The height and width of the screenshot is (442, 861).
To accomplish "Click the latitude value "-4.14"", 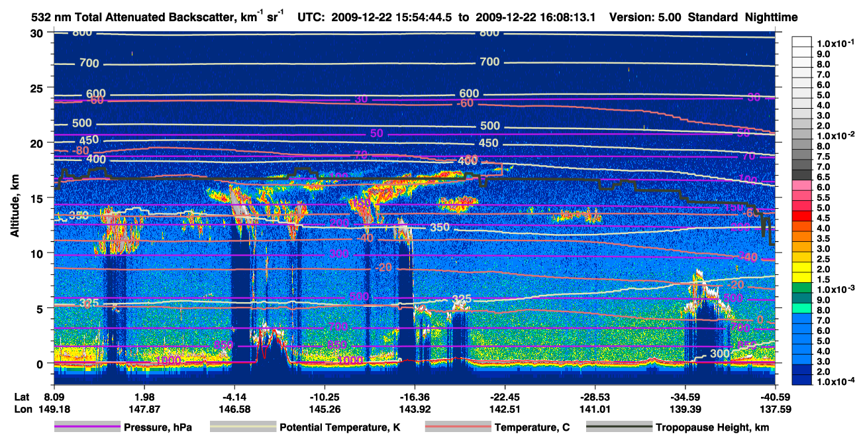I will [x=233, y=396].
